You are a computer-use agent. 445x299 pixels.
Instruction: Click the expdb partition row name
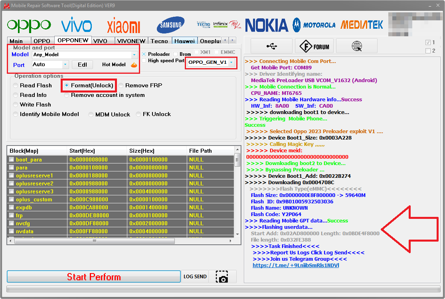(24, 207)
